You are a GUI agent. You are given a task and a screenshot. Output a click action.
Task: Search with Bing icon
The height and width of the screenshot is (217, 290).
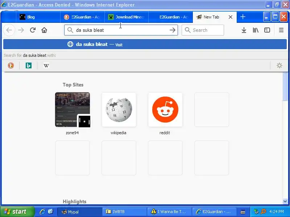point(29,65)
